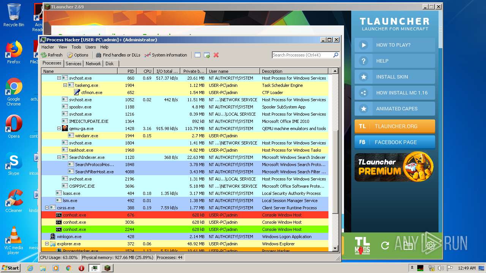Click the TLauncher refresh arrow icon

tap(385, 245)
